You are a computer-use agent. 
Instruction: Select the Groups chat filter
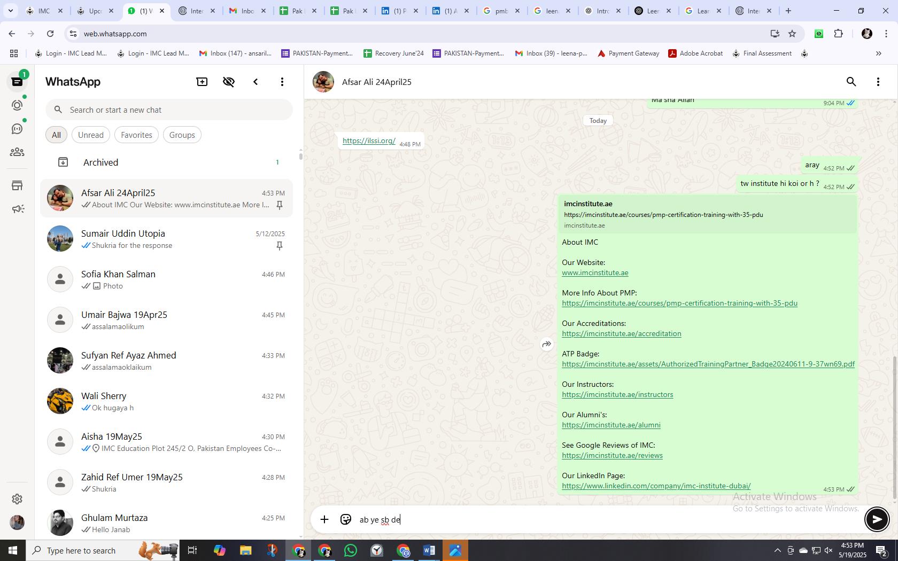(x=182, y=135)
